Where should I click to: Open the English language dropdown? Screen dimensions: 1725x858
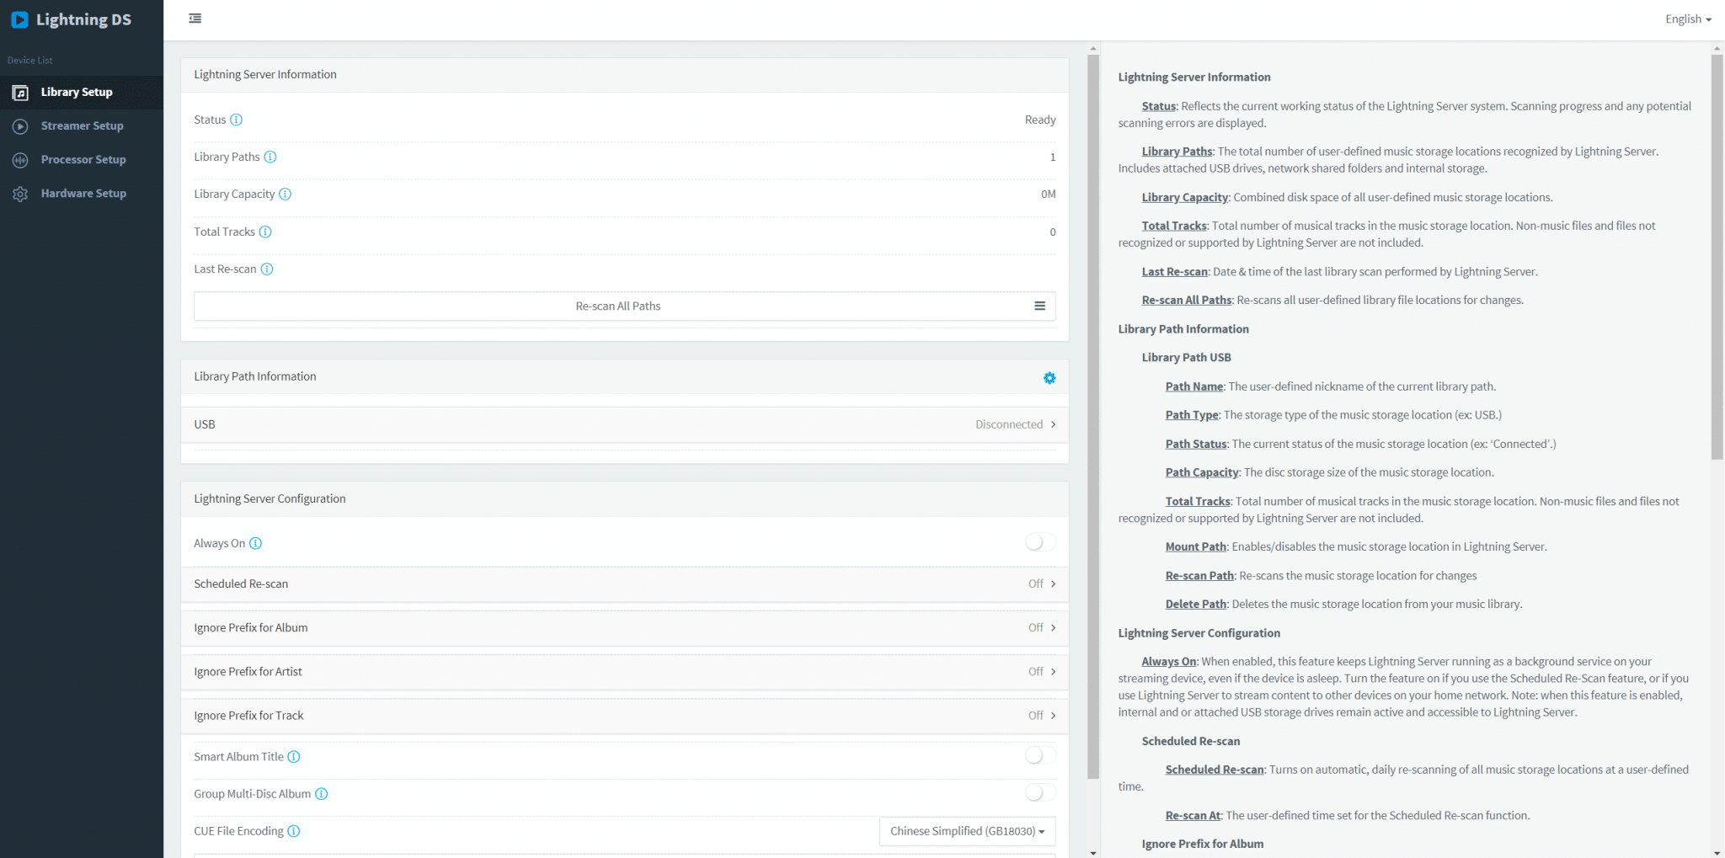point(1688,19)
